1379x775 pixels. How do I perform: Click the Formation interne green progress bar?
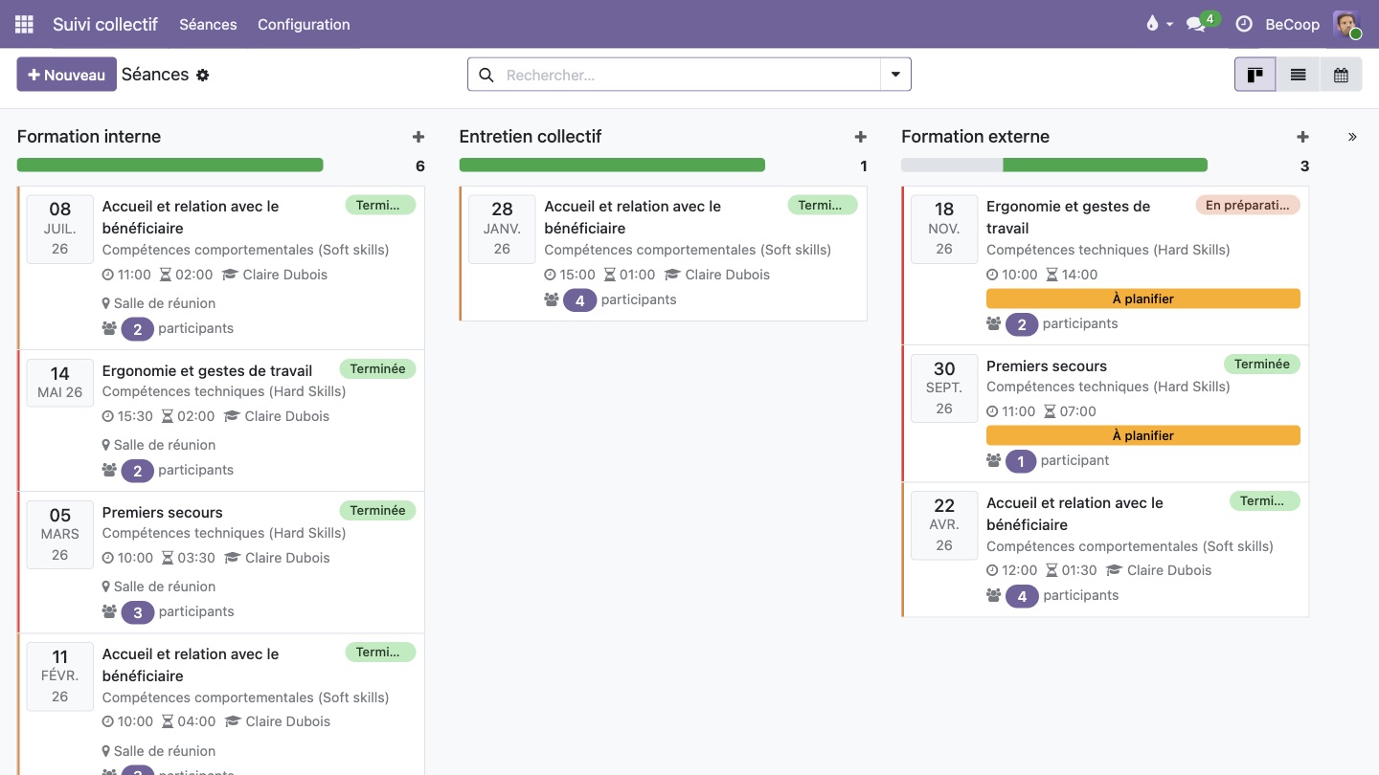coord(170,166)
